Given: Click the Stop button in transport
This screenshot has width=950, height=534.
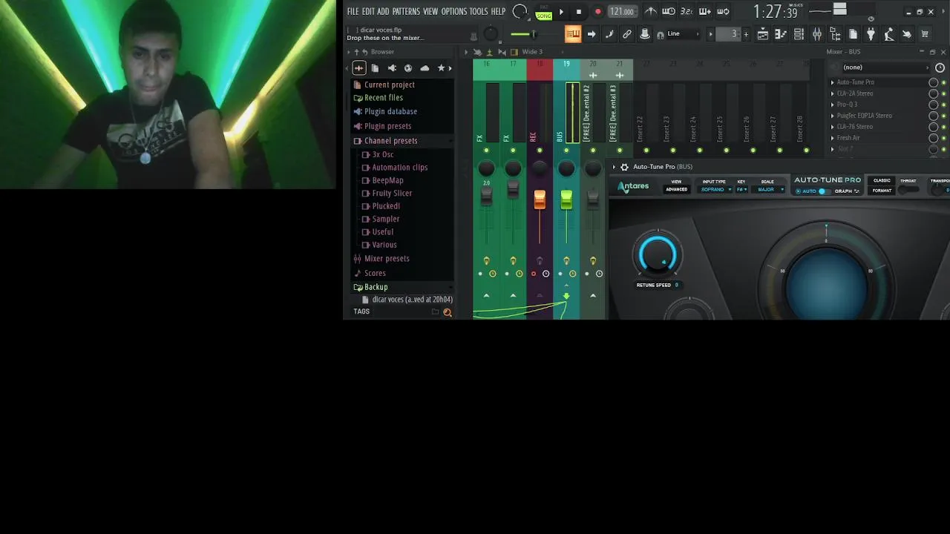Looking at the screenshot, I should click(x=579, y=12).
